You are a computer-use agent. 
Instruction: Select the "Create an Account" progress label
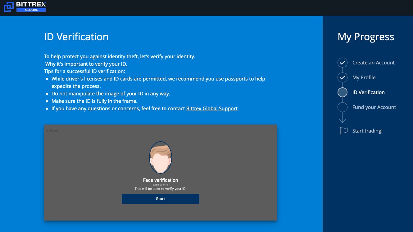click(374, 63)
